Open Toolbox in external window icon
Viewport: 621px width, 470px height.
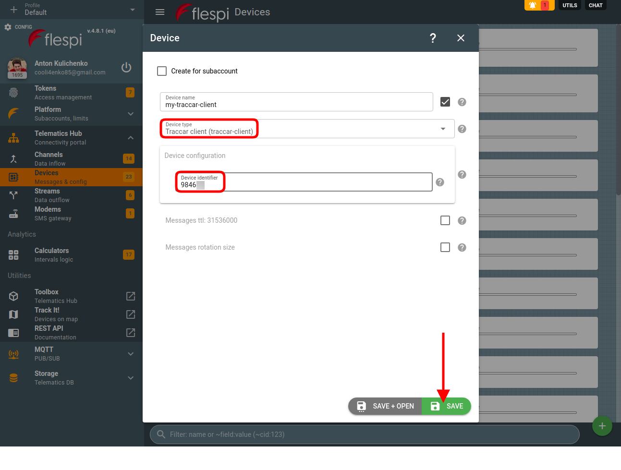click(x=131, y=296)
